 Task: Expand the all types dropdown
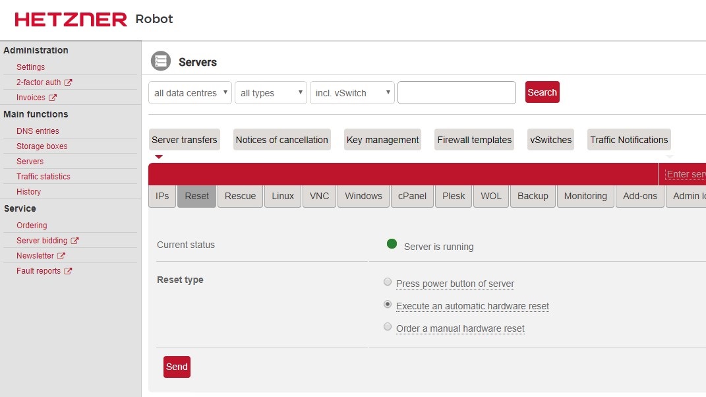[271, 93]
